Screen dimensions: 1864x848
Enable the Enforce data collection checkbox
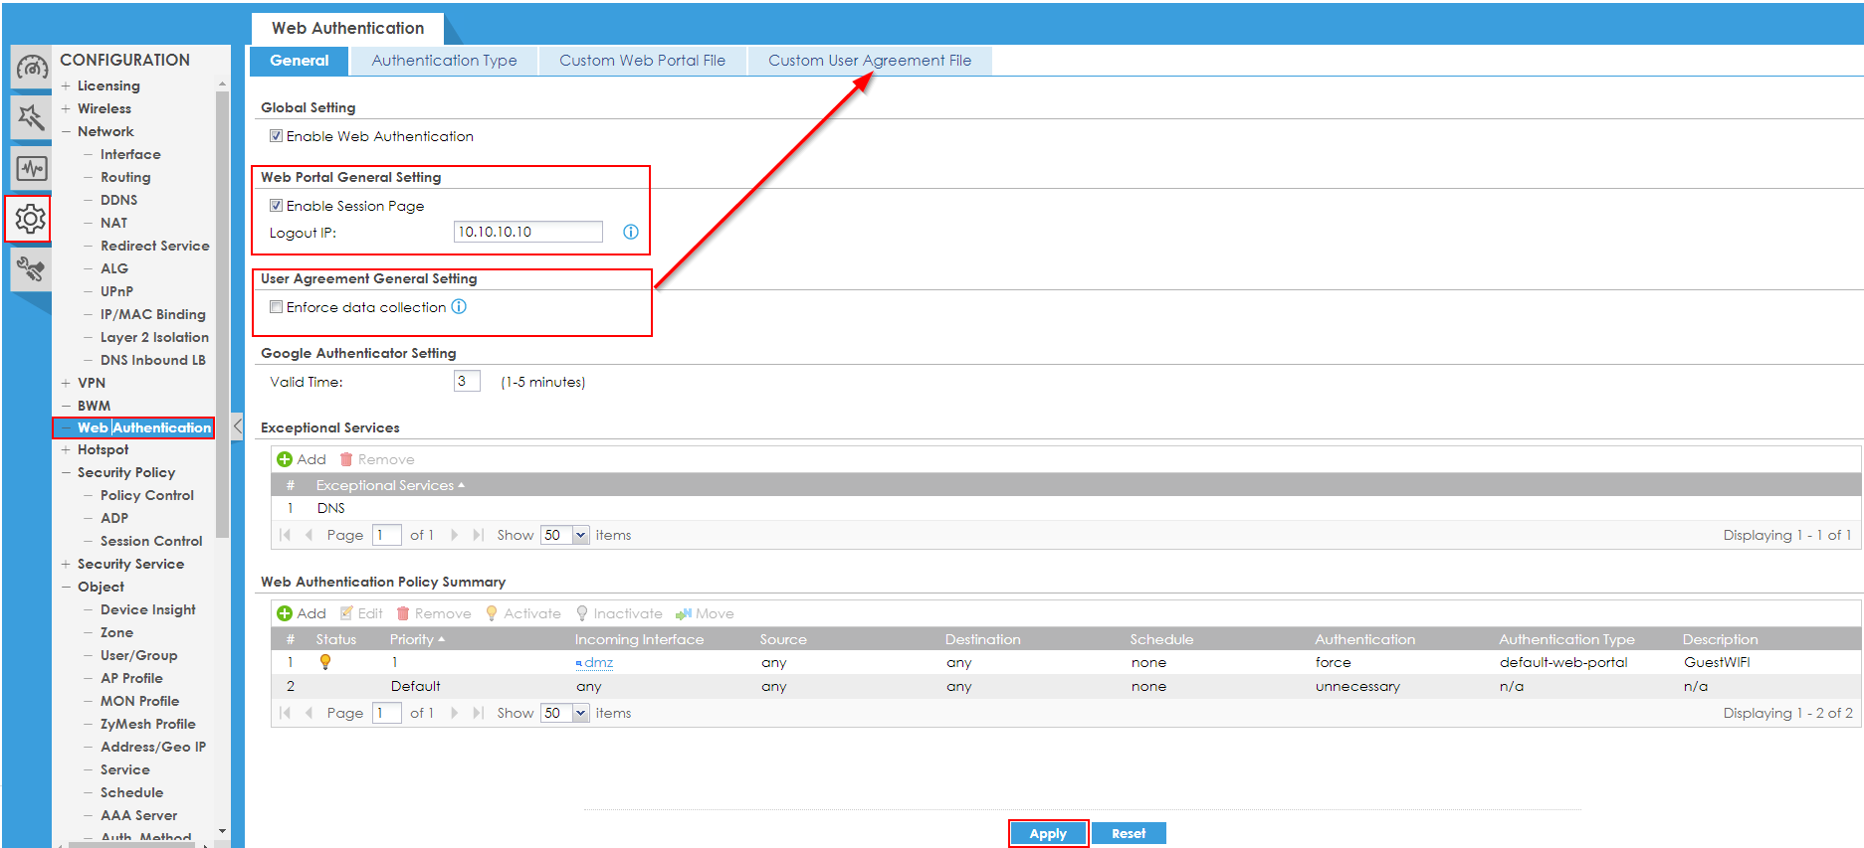(x=276, y=307)
